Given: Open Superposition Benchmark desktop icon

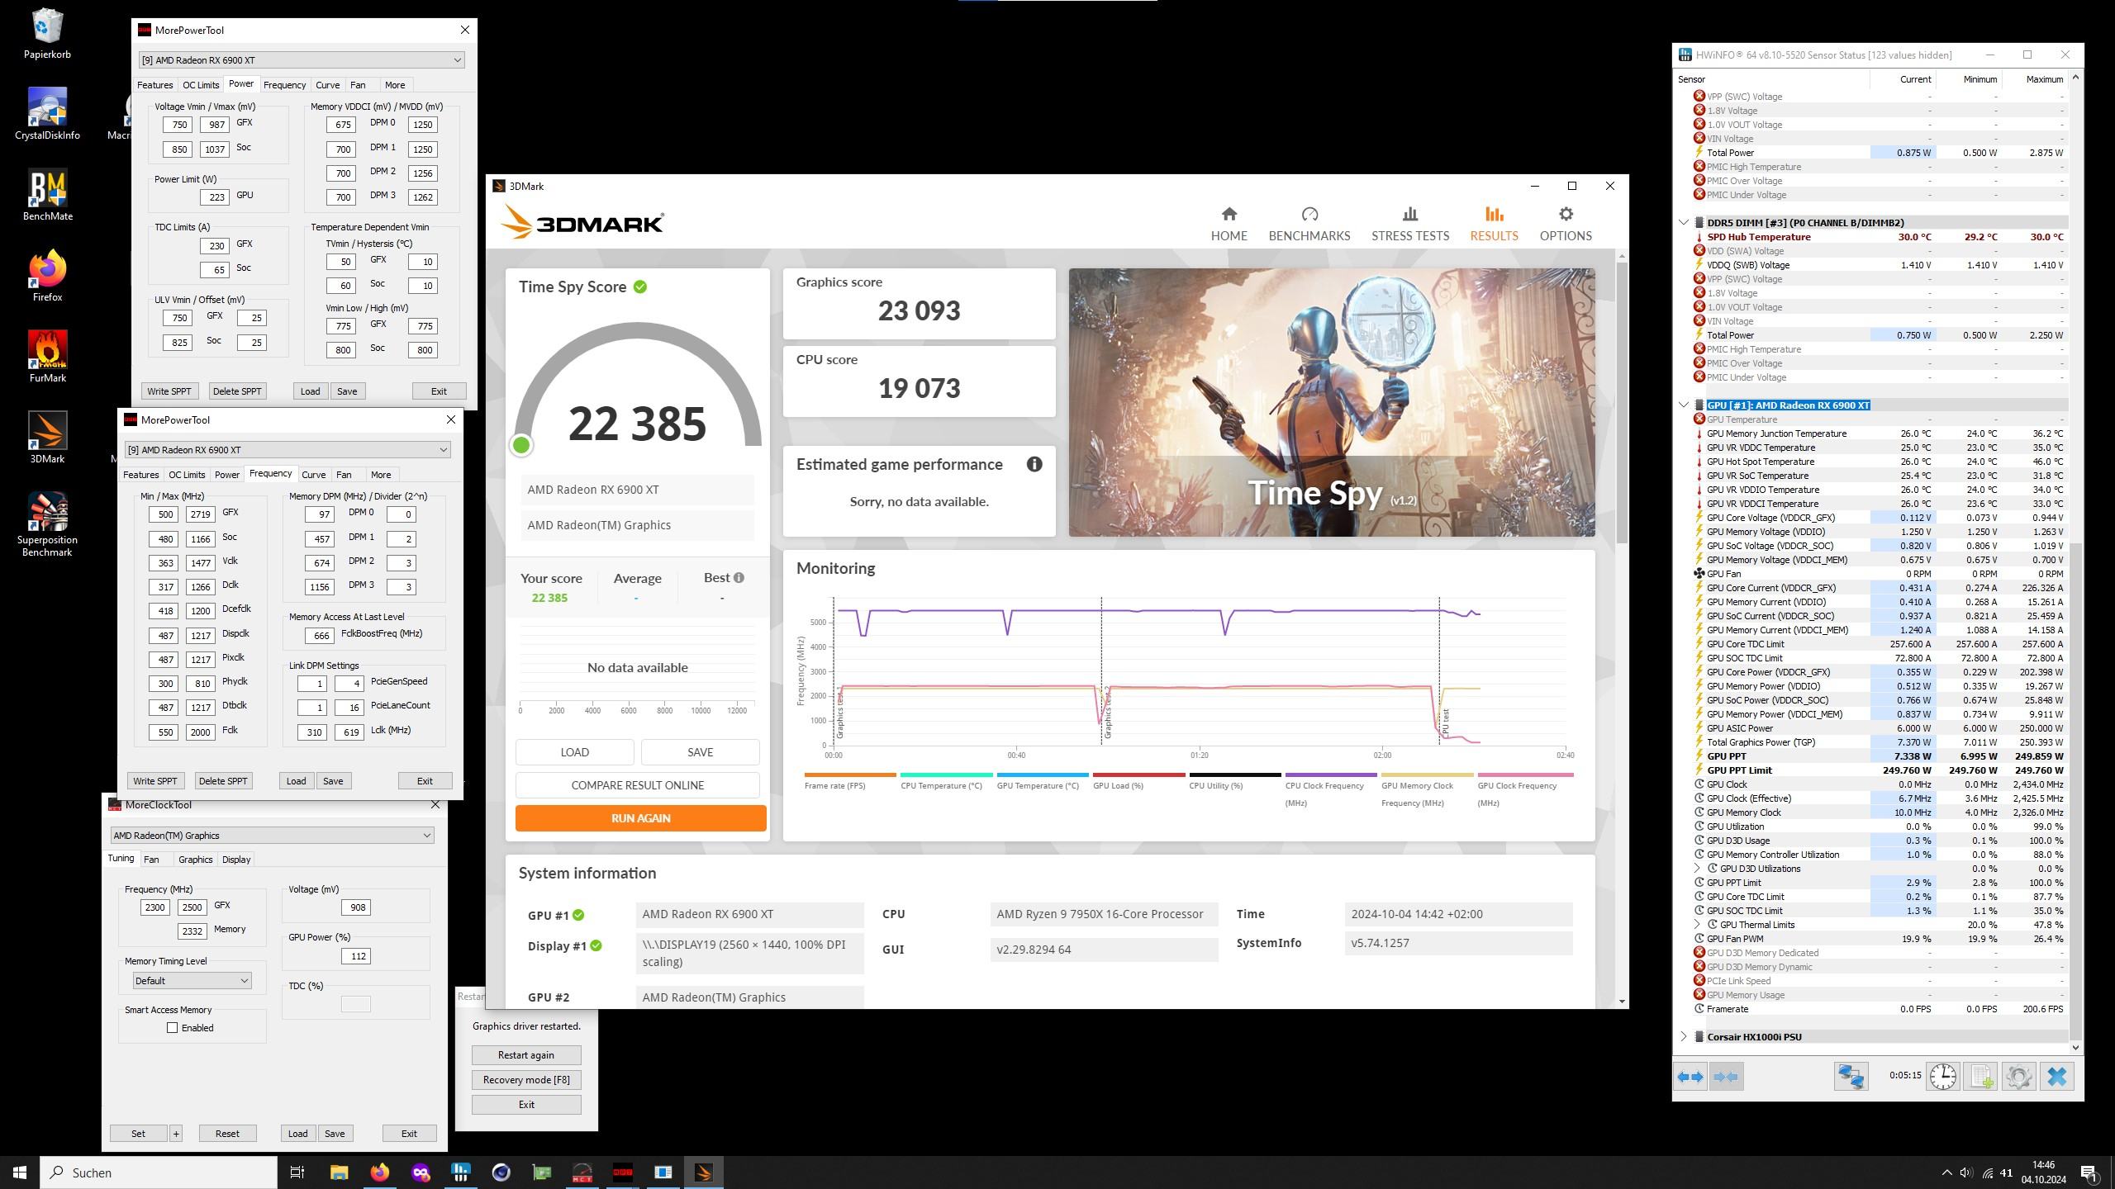Looking at the screenshot, I should tap(47, 525).
